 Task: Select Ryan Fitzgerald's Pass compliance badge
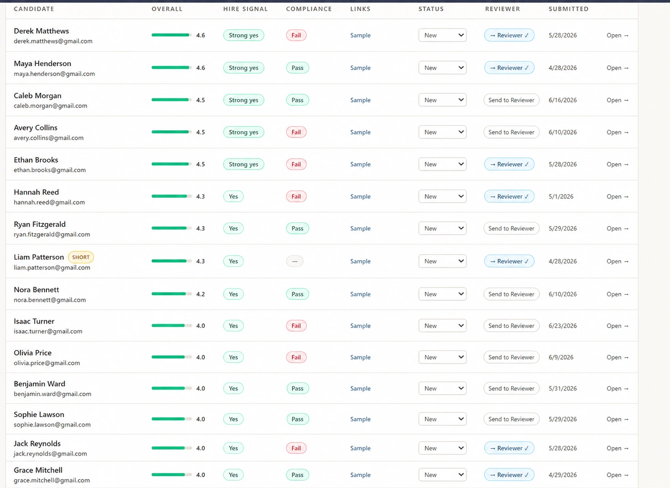(297, 228)
